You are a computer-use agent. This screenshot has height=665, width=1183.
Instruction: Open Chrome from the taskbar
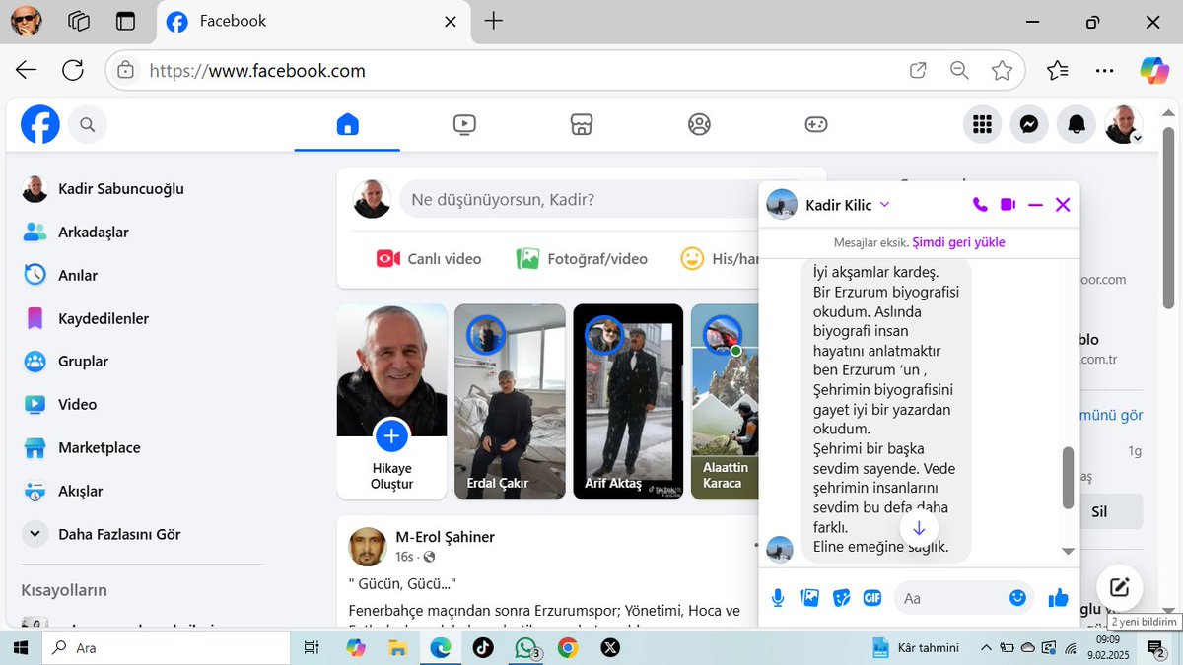click(x=567, y=647)
